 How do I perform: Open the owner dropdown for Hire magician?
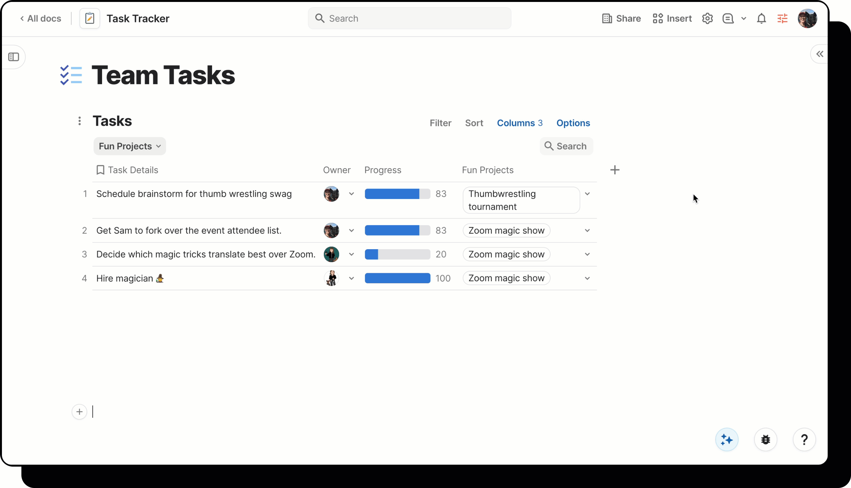(x=352, y=278)
